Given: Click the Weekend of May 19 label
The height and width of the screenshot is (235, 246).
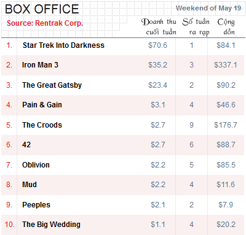Looking at the screenshot, I should 208,8.
